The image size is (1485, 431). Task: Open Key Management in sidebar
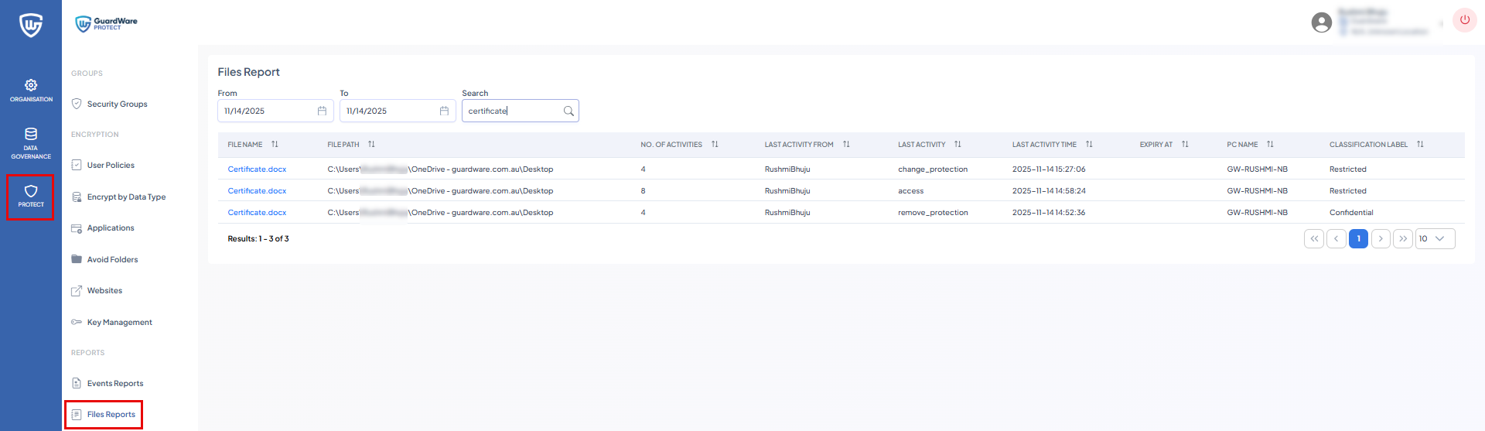point(119,323)
